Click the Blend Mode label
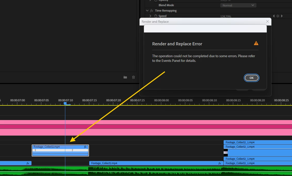This screenshot has width=292, height=176. 166,5
